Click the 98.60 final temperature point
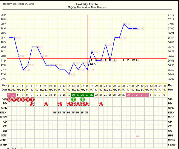This screenshot has height=149, width=179. [138, 28]
